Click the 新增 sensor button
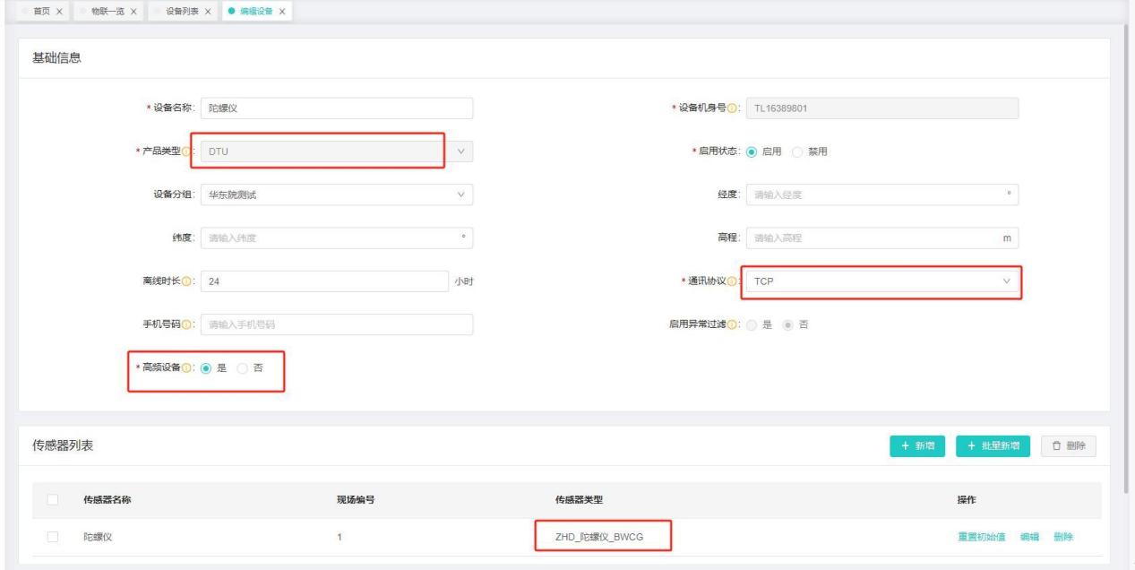 [x=917, y=446]
